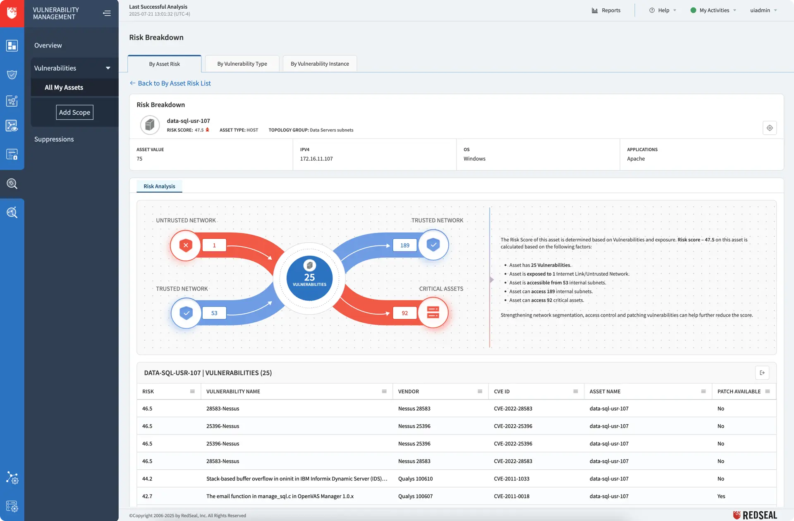Open the VULNERABILITY NAME column menu icon
Screen dimensions: 794x521
pos(384,391)
